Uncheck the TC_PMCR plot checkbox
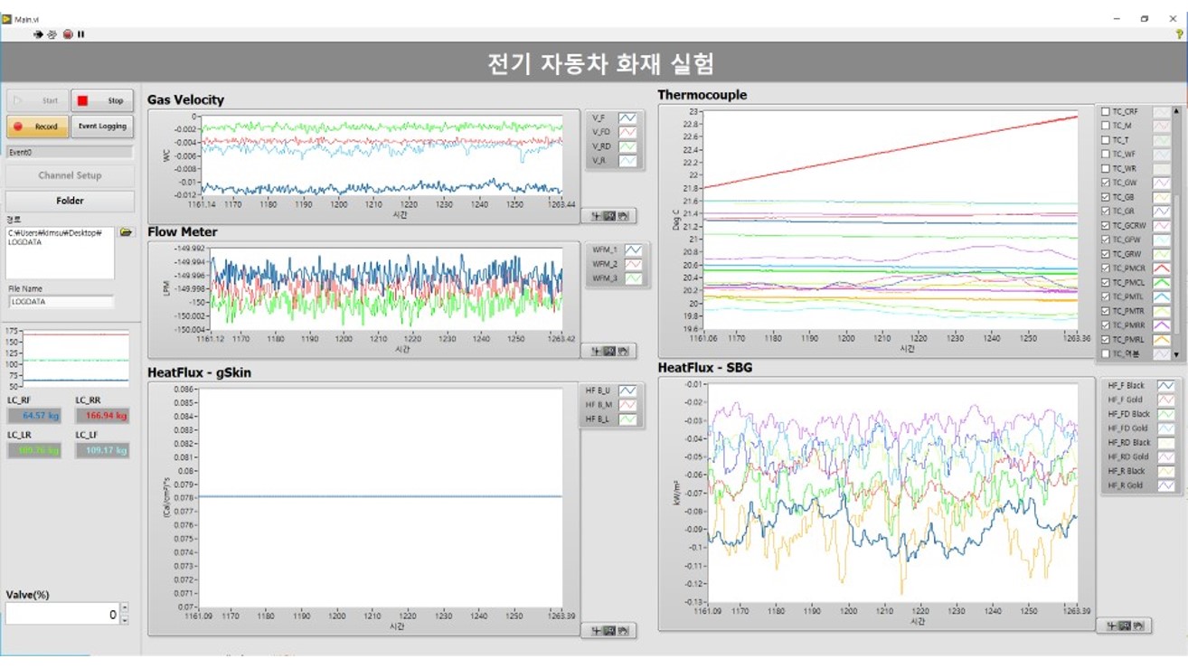This screenshot has width=1188, height=668. (1106, 268)
